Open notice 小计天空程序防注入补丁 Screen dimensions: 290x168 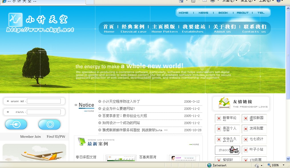coord(121,102)
